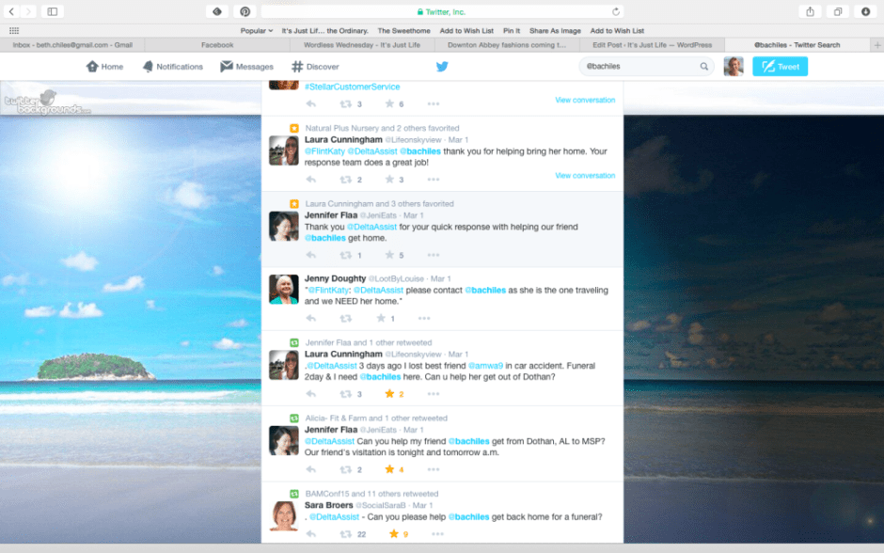Favorite Jenny Doughty's tweet
Screen dimensions: 884x553
[381, 319]
